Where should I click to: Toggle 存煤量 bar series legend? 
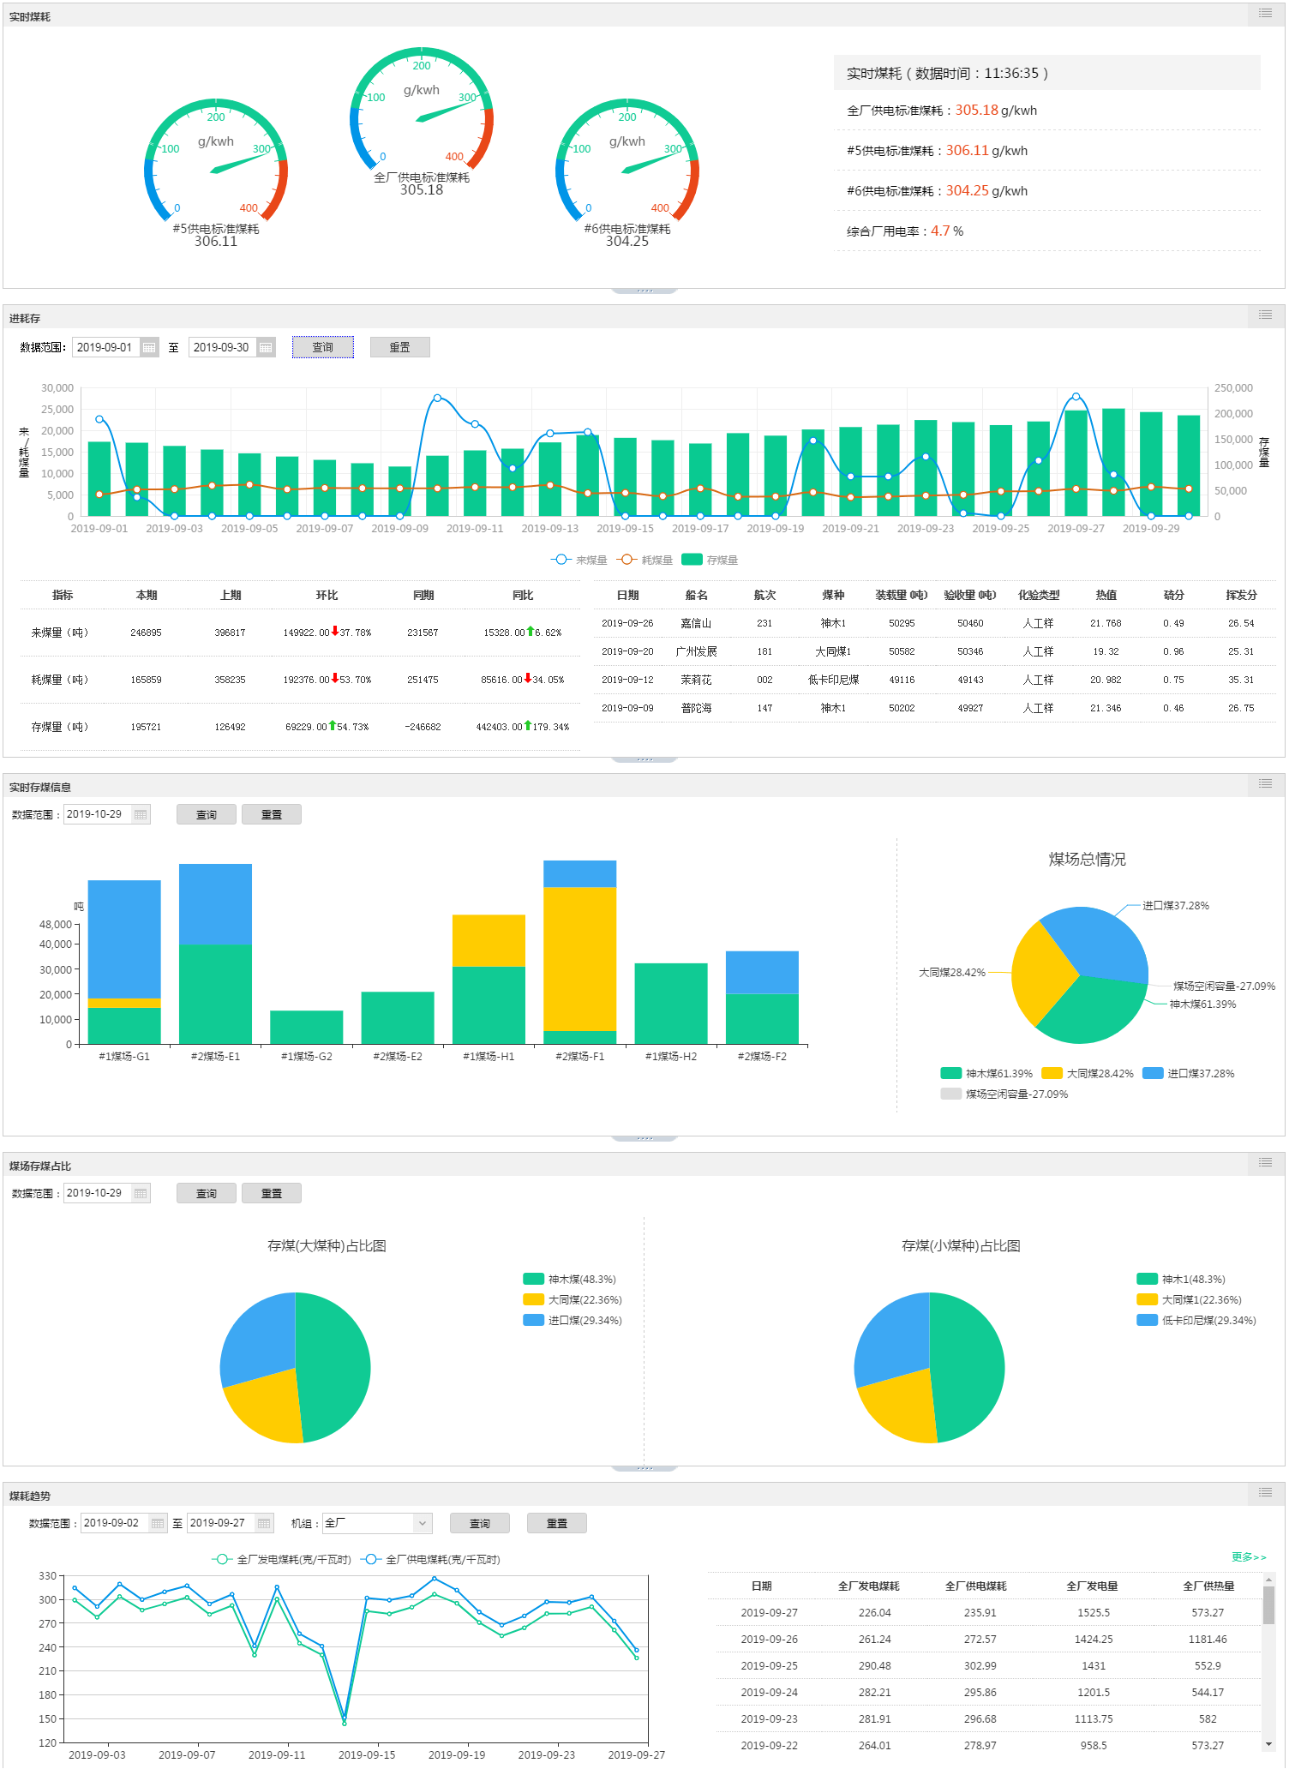(x=709, y=561)
